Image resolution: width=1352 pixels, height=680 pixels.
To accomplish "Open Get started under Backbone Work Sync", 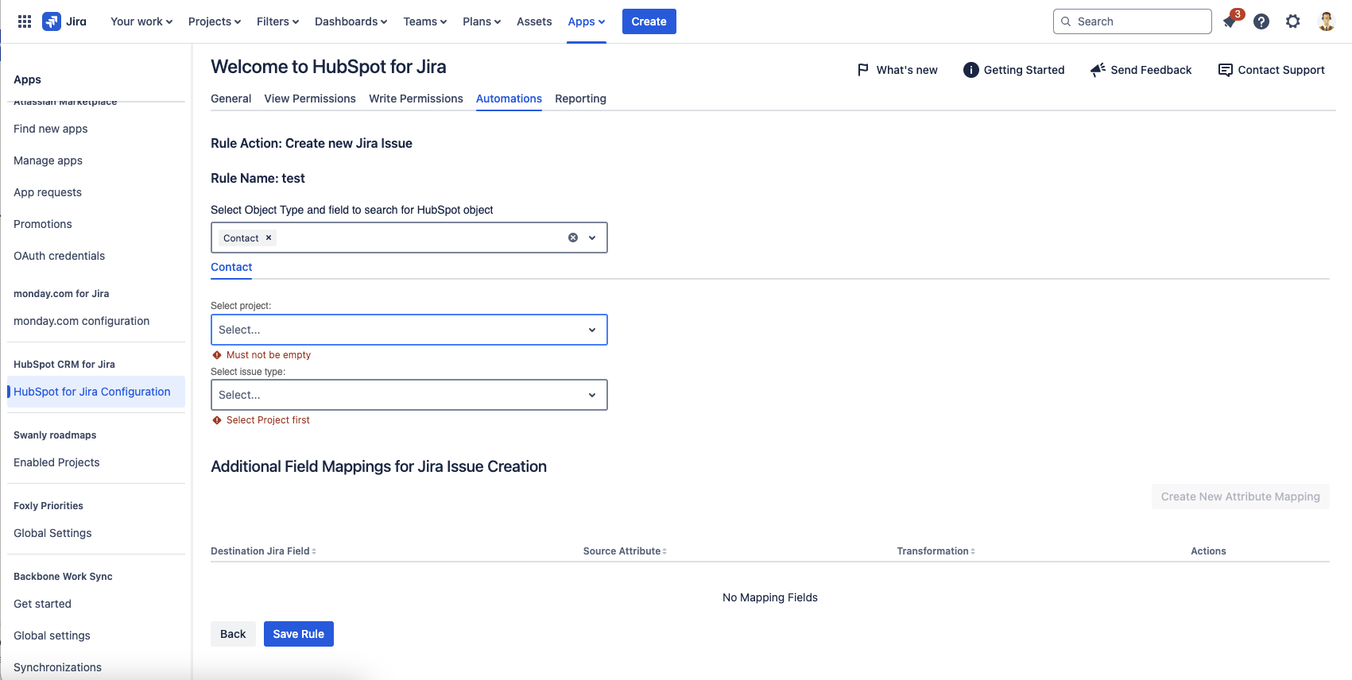I will click(43, 604).
